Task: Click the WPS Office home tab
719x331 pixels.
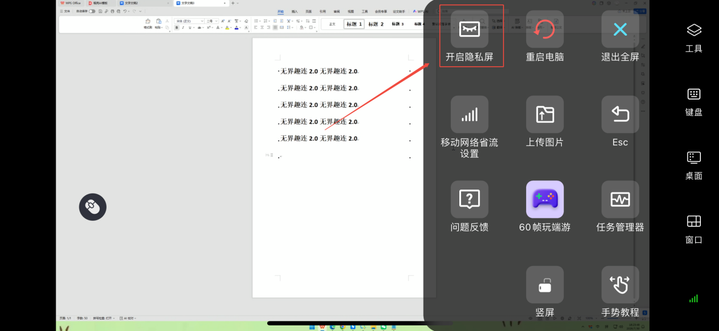Action: 71,3
